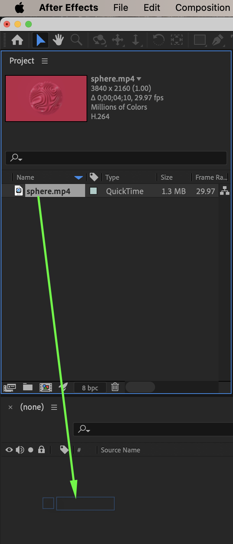Toggle the lock column switch
The image size is (233, 544).
(41, 450)
